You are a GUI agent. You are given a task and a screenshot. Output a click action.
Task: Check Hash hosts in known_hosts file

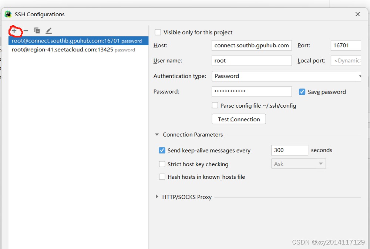(162, 176)
